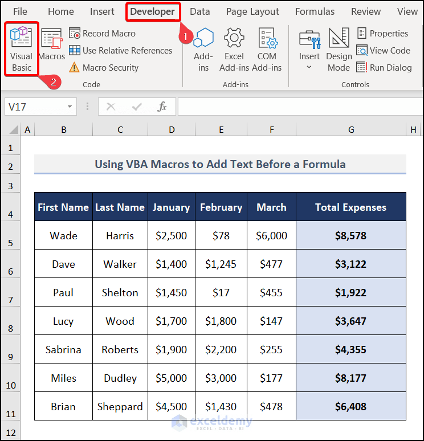Open Macro Security settings
This screenshot has width=424, height=441.
(x=104, y=68)
